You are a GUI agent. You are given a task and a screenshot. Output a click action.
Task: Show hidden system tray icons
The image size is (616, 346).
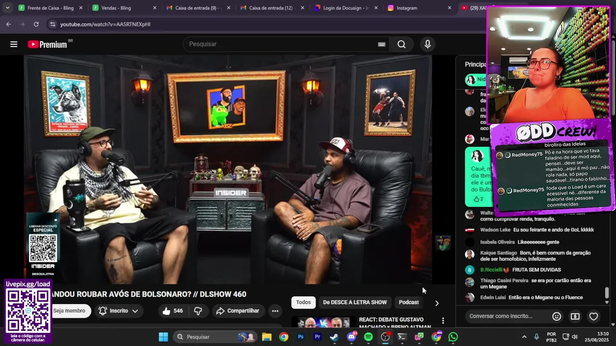click(x=524, y=337)
